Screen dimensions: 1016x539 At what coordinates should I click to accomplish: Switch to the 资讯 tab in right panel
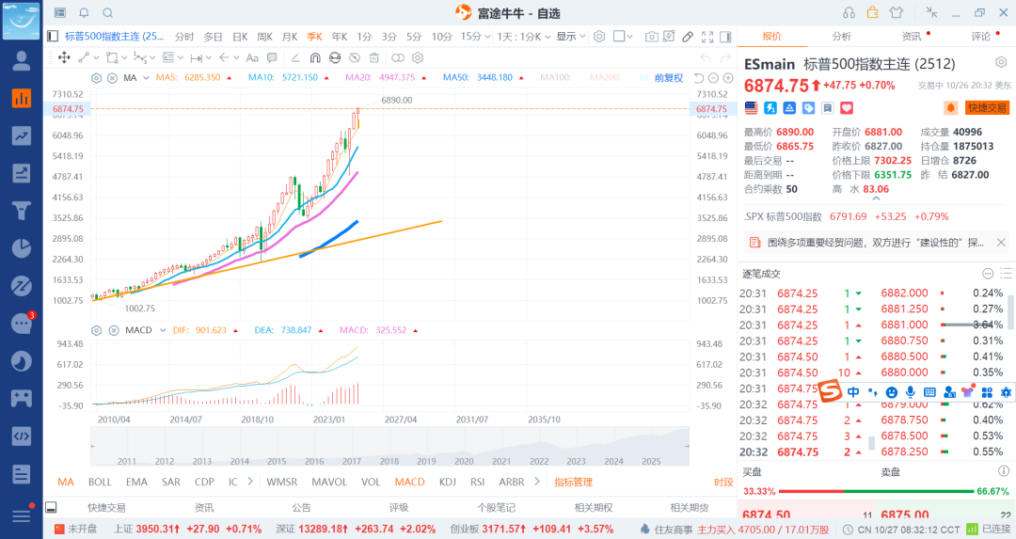tap(911, 37)
